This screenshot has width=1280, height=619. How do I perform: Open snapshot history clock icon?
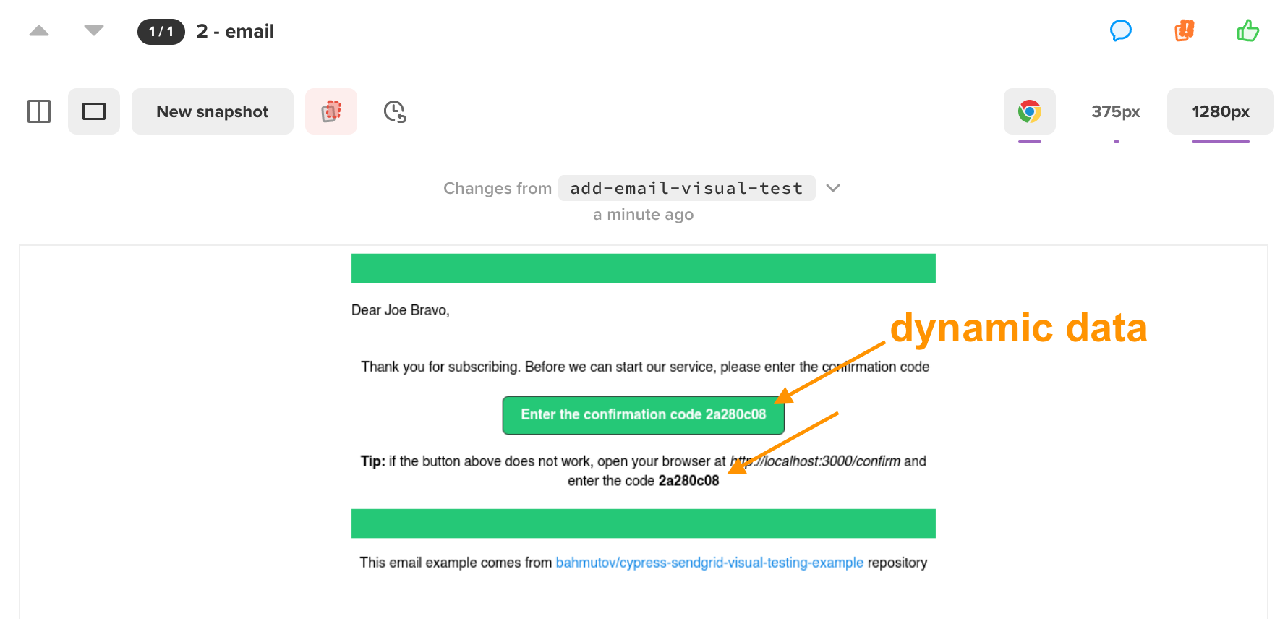[x=395, y=111]
